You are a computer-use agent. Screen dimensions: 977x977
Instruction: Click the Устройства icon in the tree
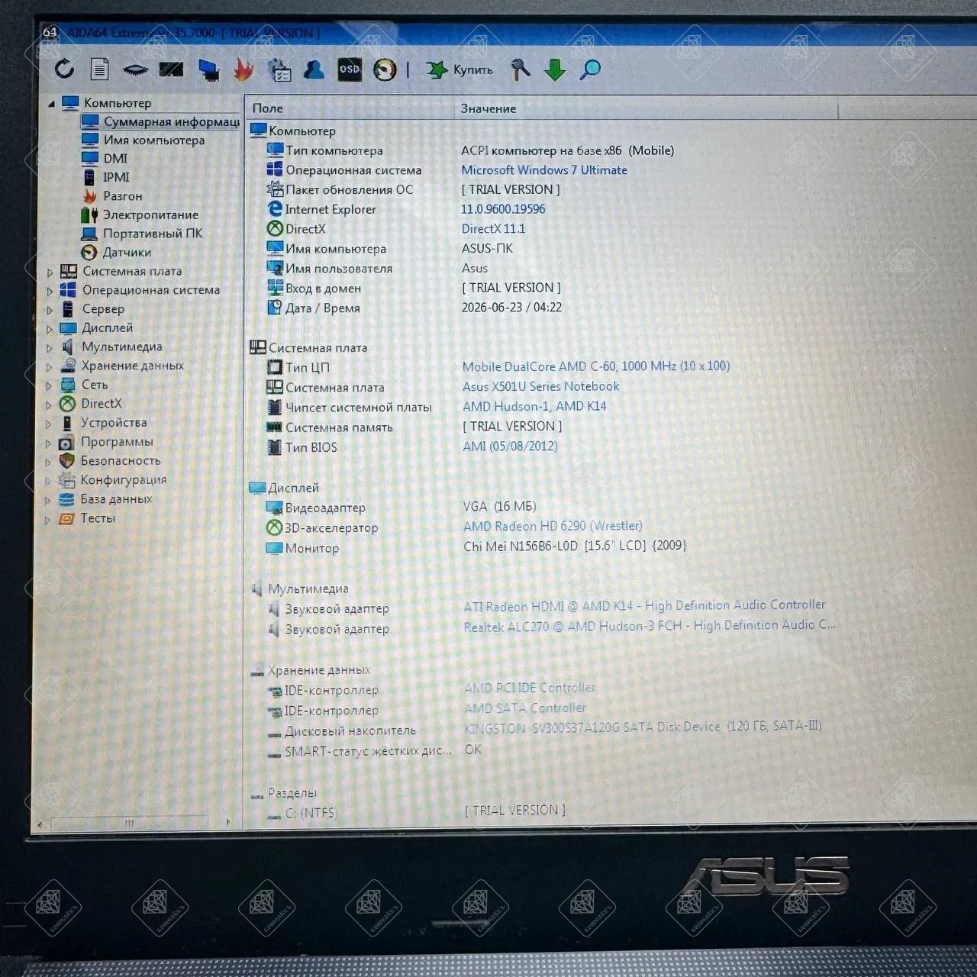[x=67, y=423]
